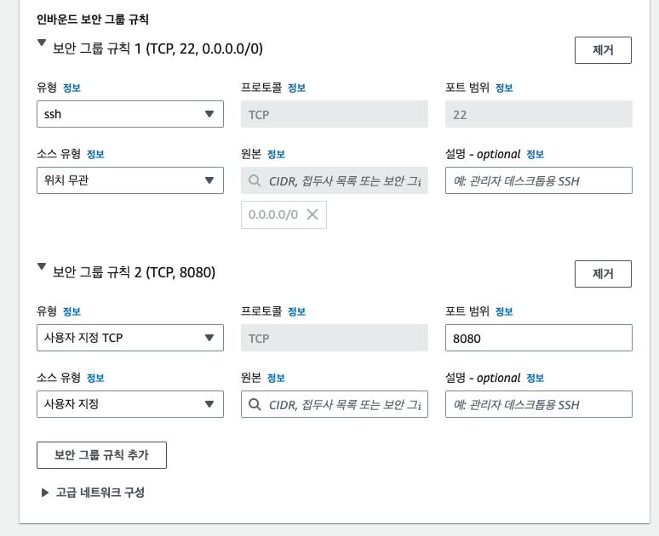Collapse 보안 그룹 규칙 1 section
Image resolution: width=659 pixels, height=536 pixels.
[41, 43]
